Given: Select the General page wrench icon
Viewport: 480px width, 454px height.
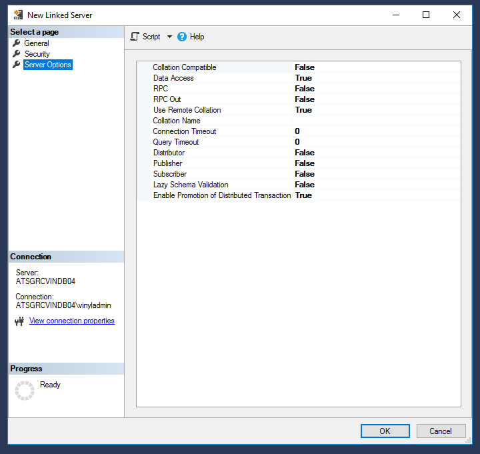Looking at the screenshot, I should 17,43.
